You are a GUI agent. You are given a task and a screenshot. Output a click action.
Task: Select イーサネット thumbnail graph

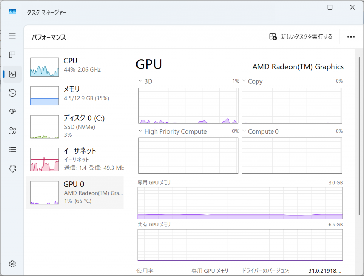(x=44, y=160)
